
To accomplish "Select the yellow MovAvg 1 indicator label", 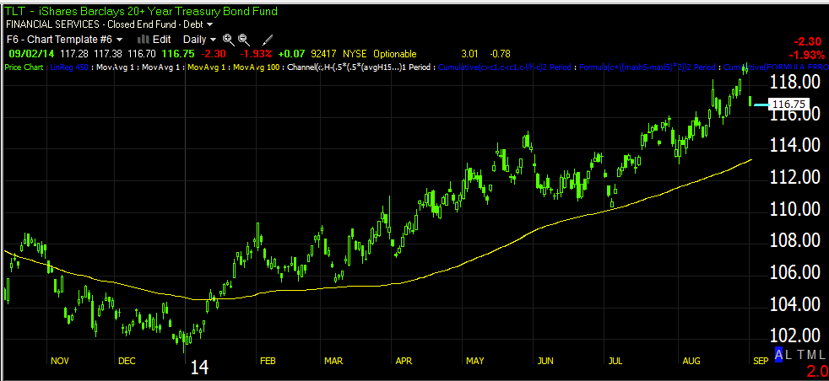I will (x=208, y=67).
